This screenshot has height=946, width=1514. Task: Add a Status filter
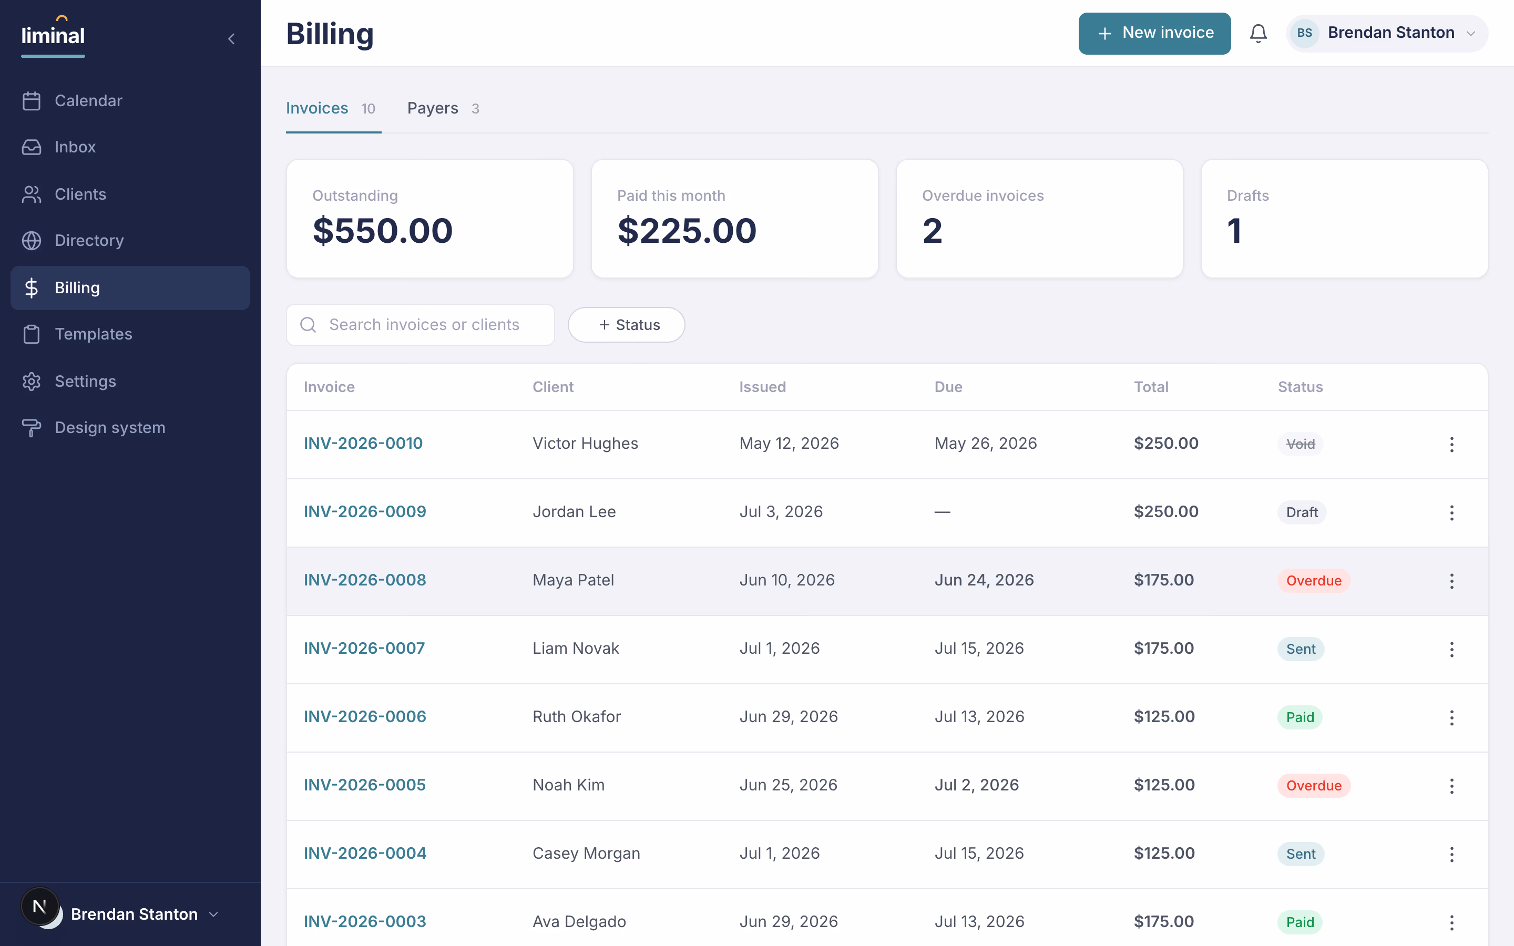[x=626, y=325]
